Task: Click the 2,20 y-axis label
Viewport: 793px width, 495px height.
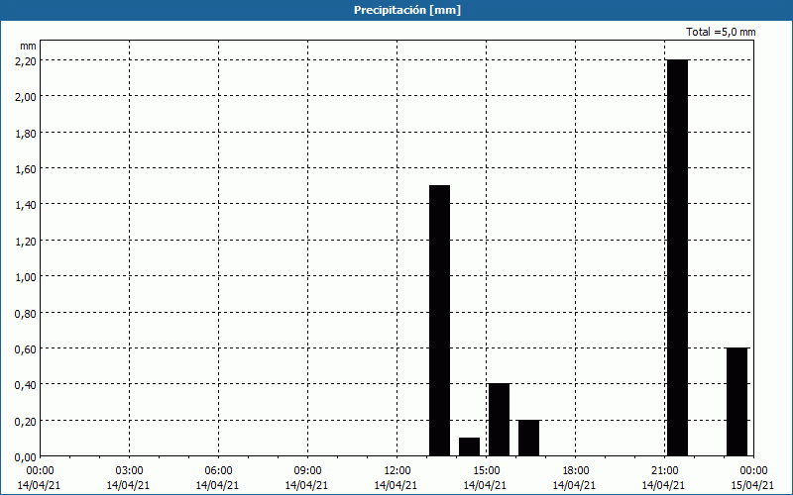Action: [x=26, y=60]
